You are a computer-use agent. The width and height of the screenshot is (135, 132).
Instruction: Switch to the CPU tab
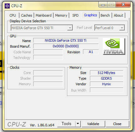coord(13,15)
